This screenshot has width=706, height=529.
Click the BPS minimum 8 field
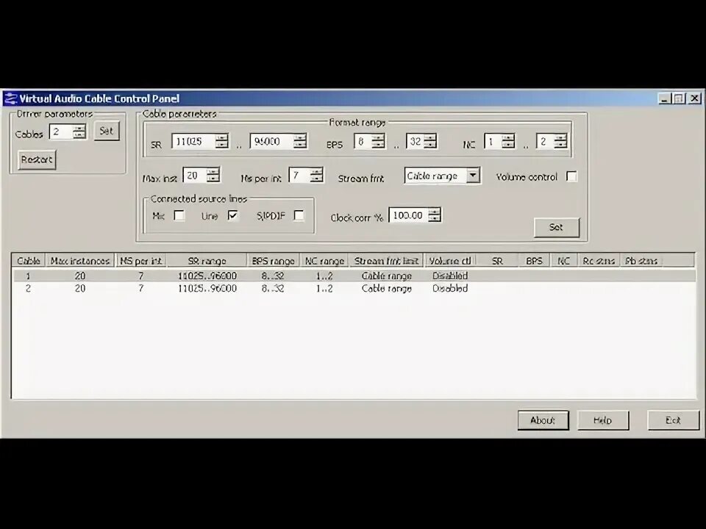coord(363,141)
